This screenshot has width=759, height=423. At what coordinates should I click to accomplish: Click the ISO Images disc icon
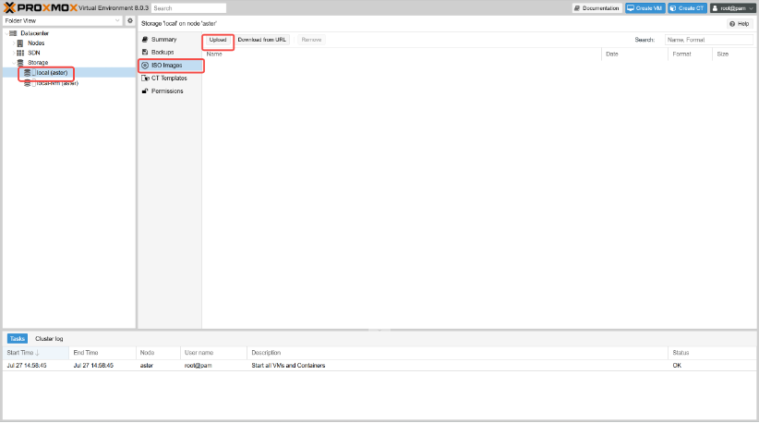coord(145,66)
